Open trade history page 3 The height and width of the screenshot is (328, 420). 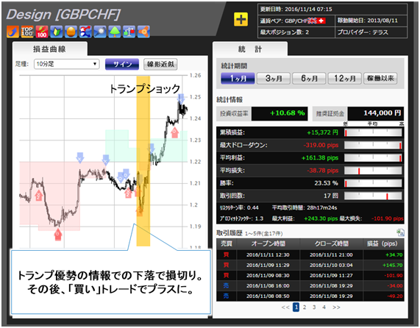pyautogui.click(x=314, y=307)
